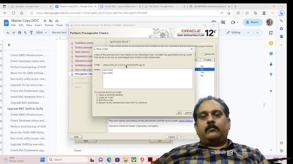The width and height of the screenshot is (293, 164).
Task: Click the Windows taskbar Search box
Action: pyautogui.click(x=68, y=159)
